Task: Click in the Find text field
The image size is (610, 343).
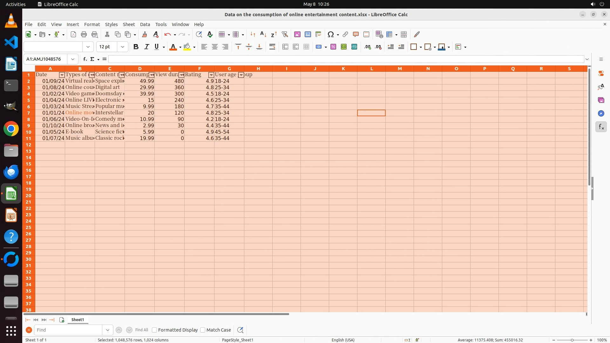Action: point(68,330)
